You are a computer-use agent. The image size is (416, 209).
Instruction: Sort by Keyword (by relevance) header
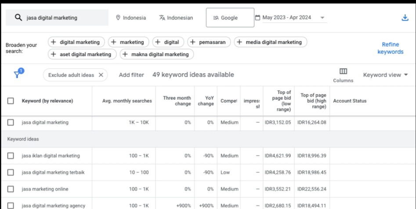tap(47, 101)
